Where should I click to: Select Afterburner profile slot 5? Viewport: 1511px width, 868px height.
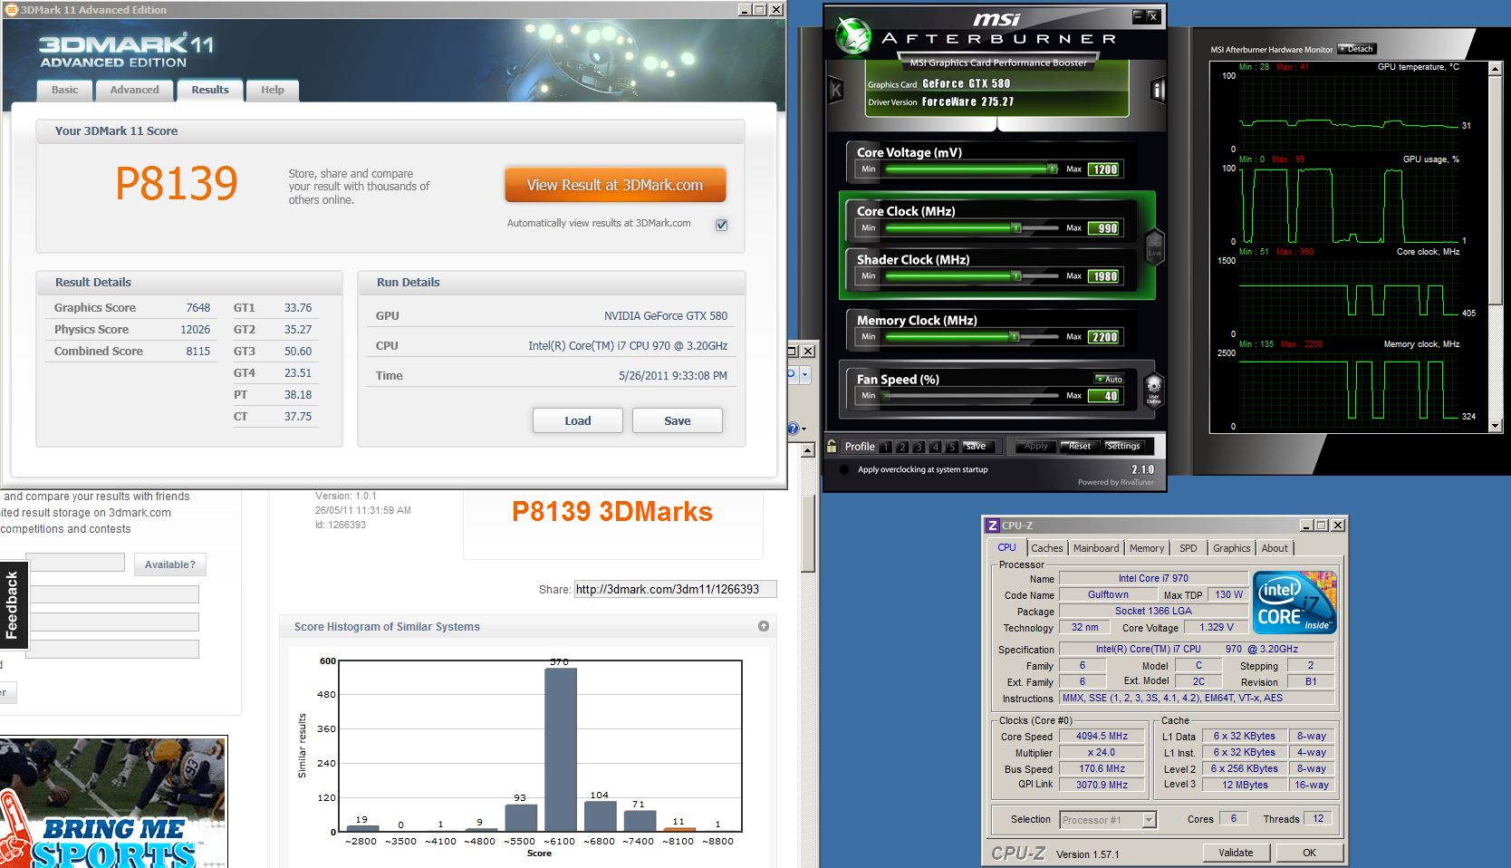pos(951,447)
